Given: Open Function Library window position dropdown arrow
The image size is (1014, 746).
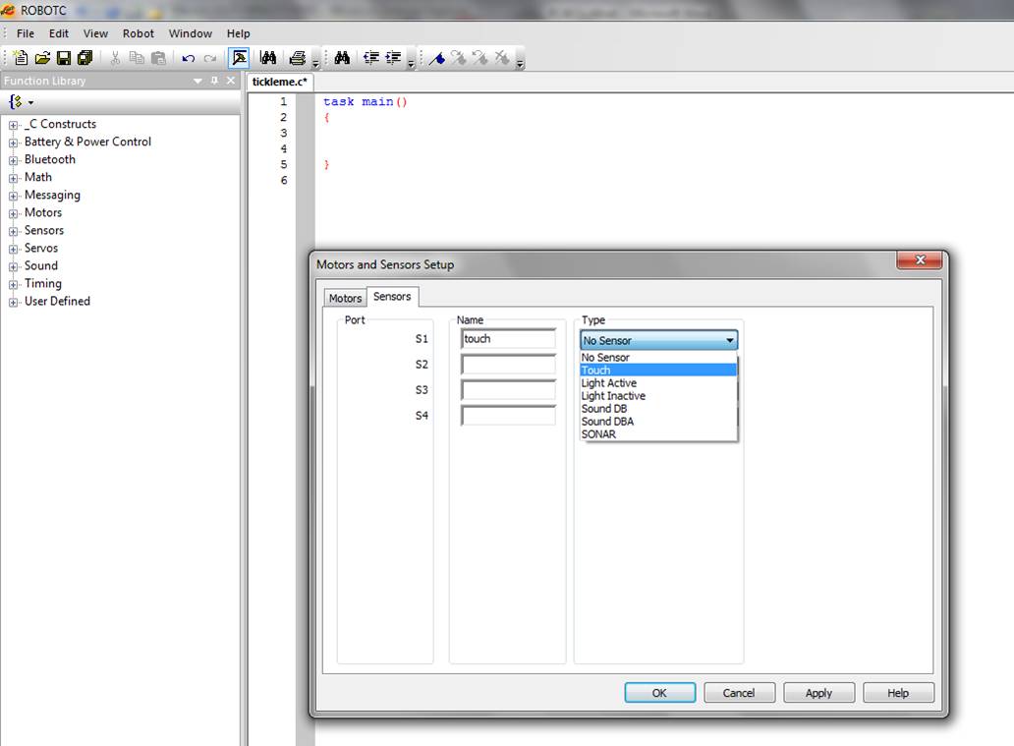Looking at the screenshot, I should point(197,81).
